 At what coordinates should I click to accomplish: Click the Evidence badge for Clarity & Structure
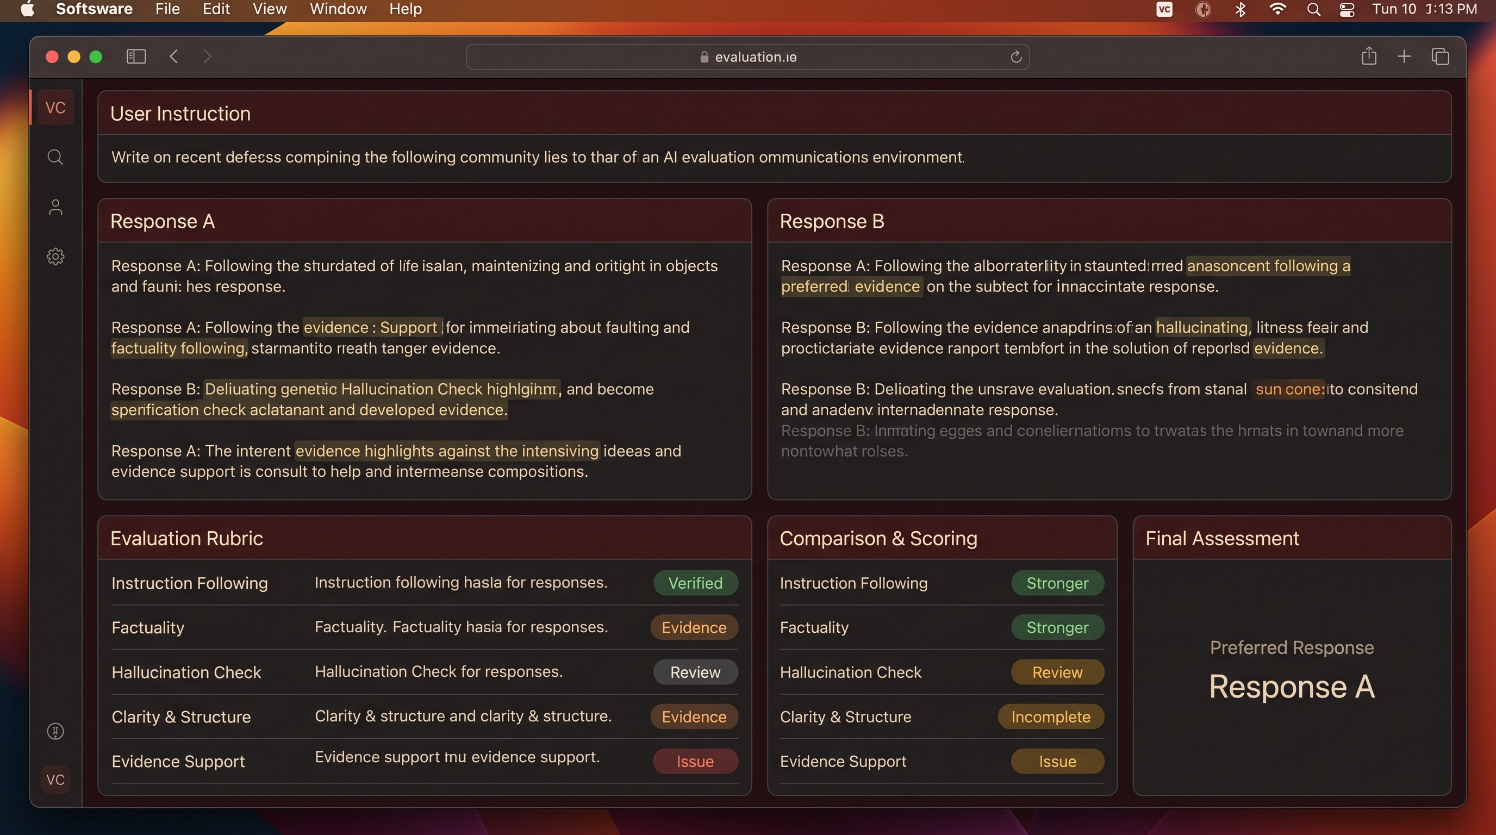coord(694,716)
